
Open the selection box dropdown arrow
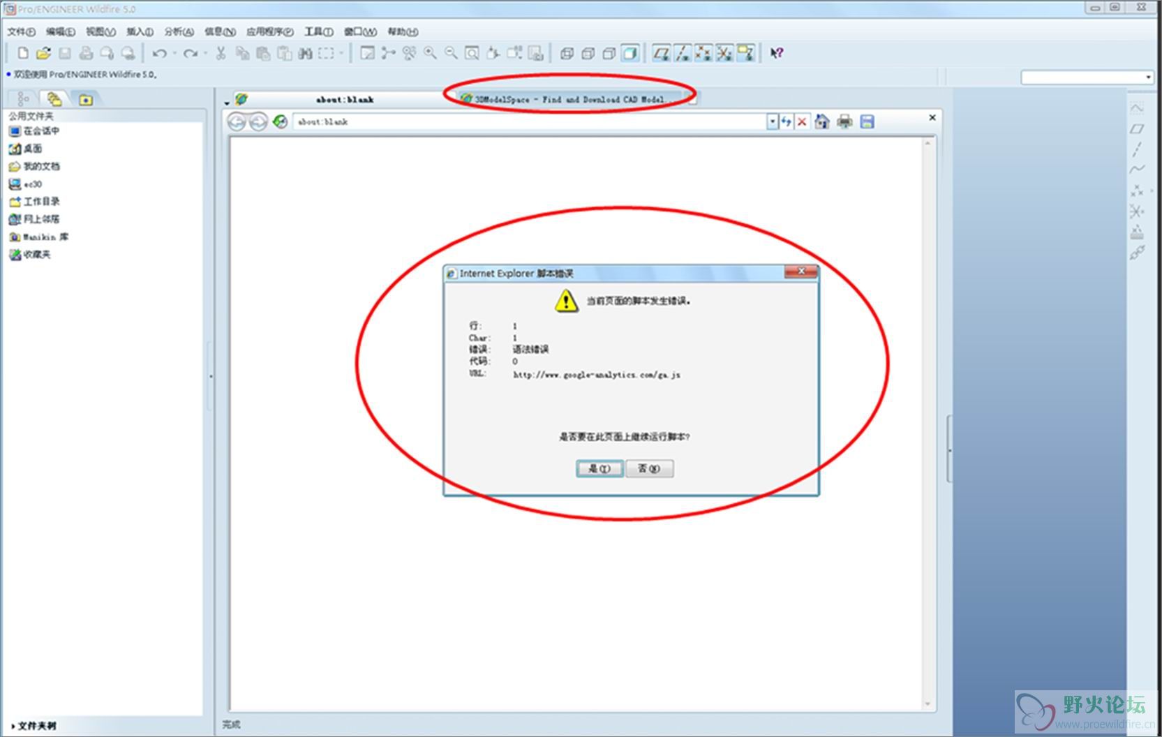341,53
